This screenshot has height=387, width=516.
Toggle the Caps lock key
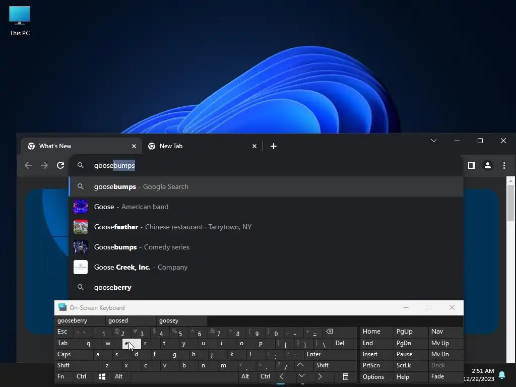click(x=74, y=354)
